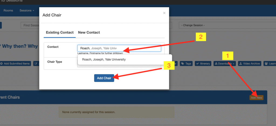Select the Existing Contact tab
This screenshot has height=126, width=276.
(x=60, y=33)
